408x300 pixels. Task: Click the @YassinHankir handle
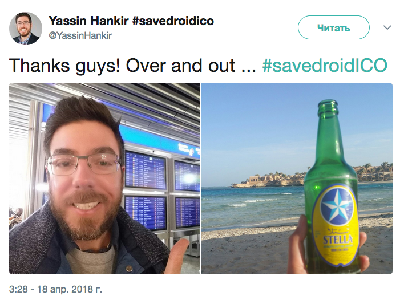[x=80, y=35]
